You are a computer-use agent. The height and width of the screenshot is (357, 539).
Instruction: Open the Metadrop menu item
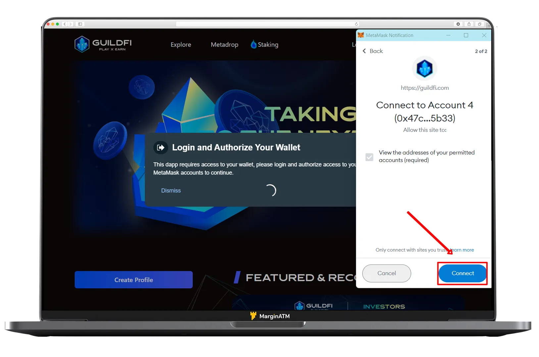click(x=224, y=45)
